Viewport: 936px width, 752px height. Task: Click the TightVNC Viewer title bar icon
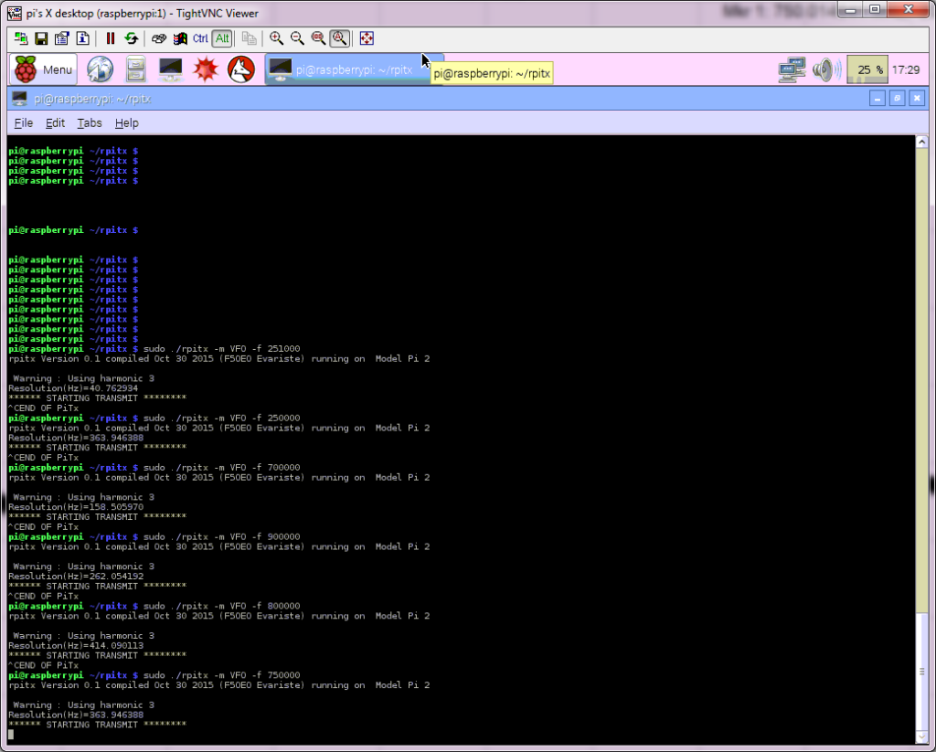(15, 13)
